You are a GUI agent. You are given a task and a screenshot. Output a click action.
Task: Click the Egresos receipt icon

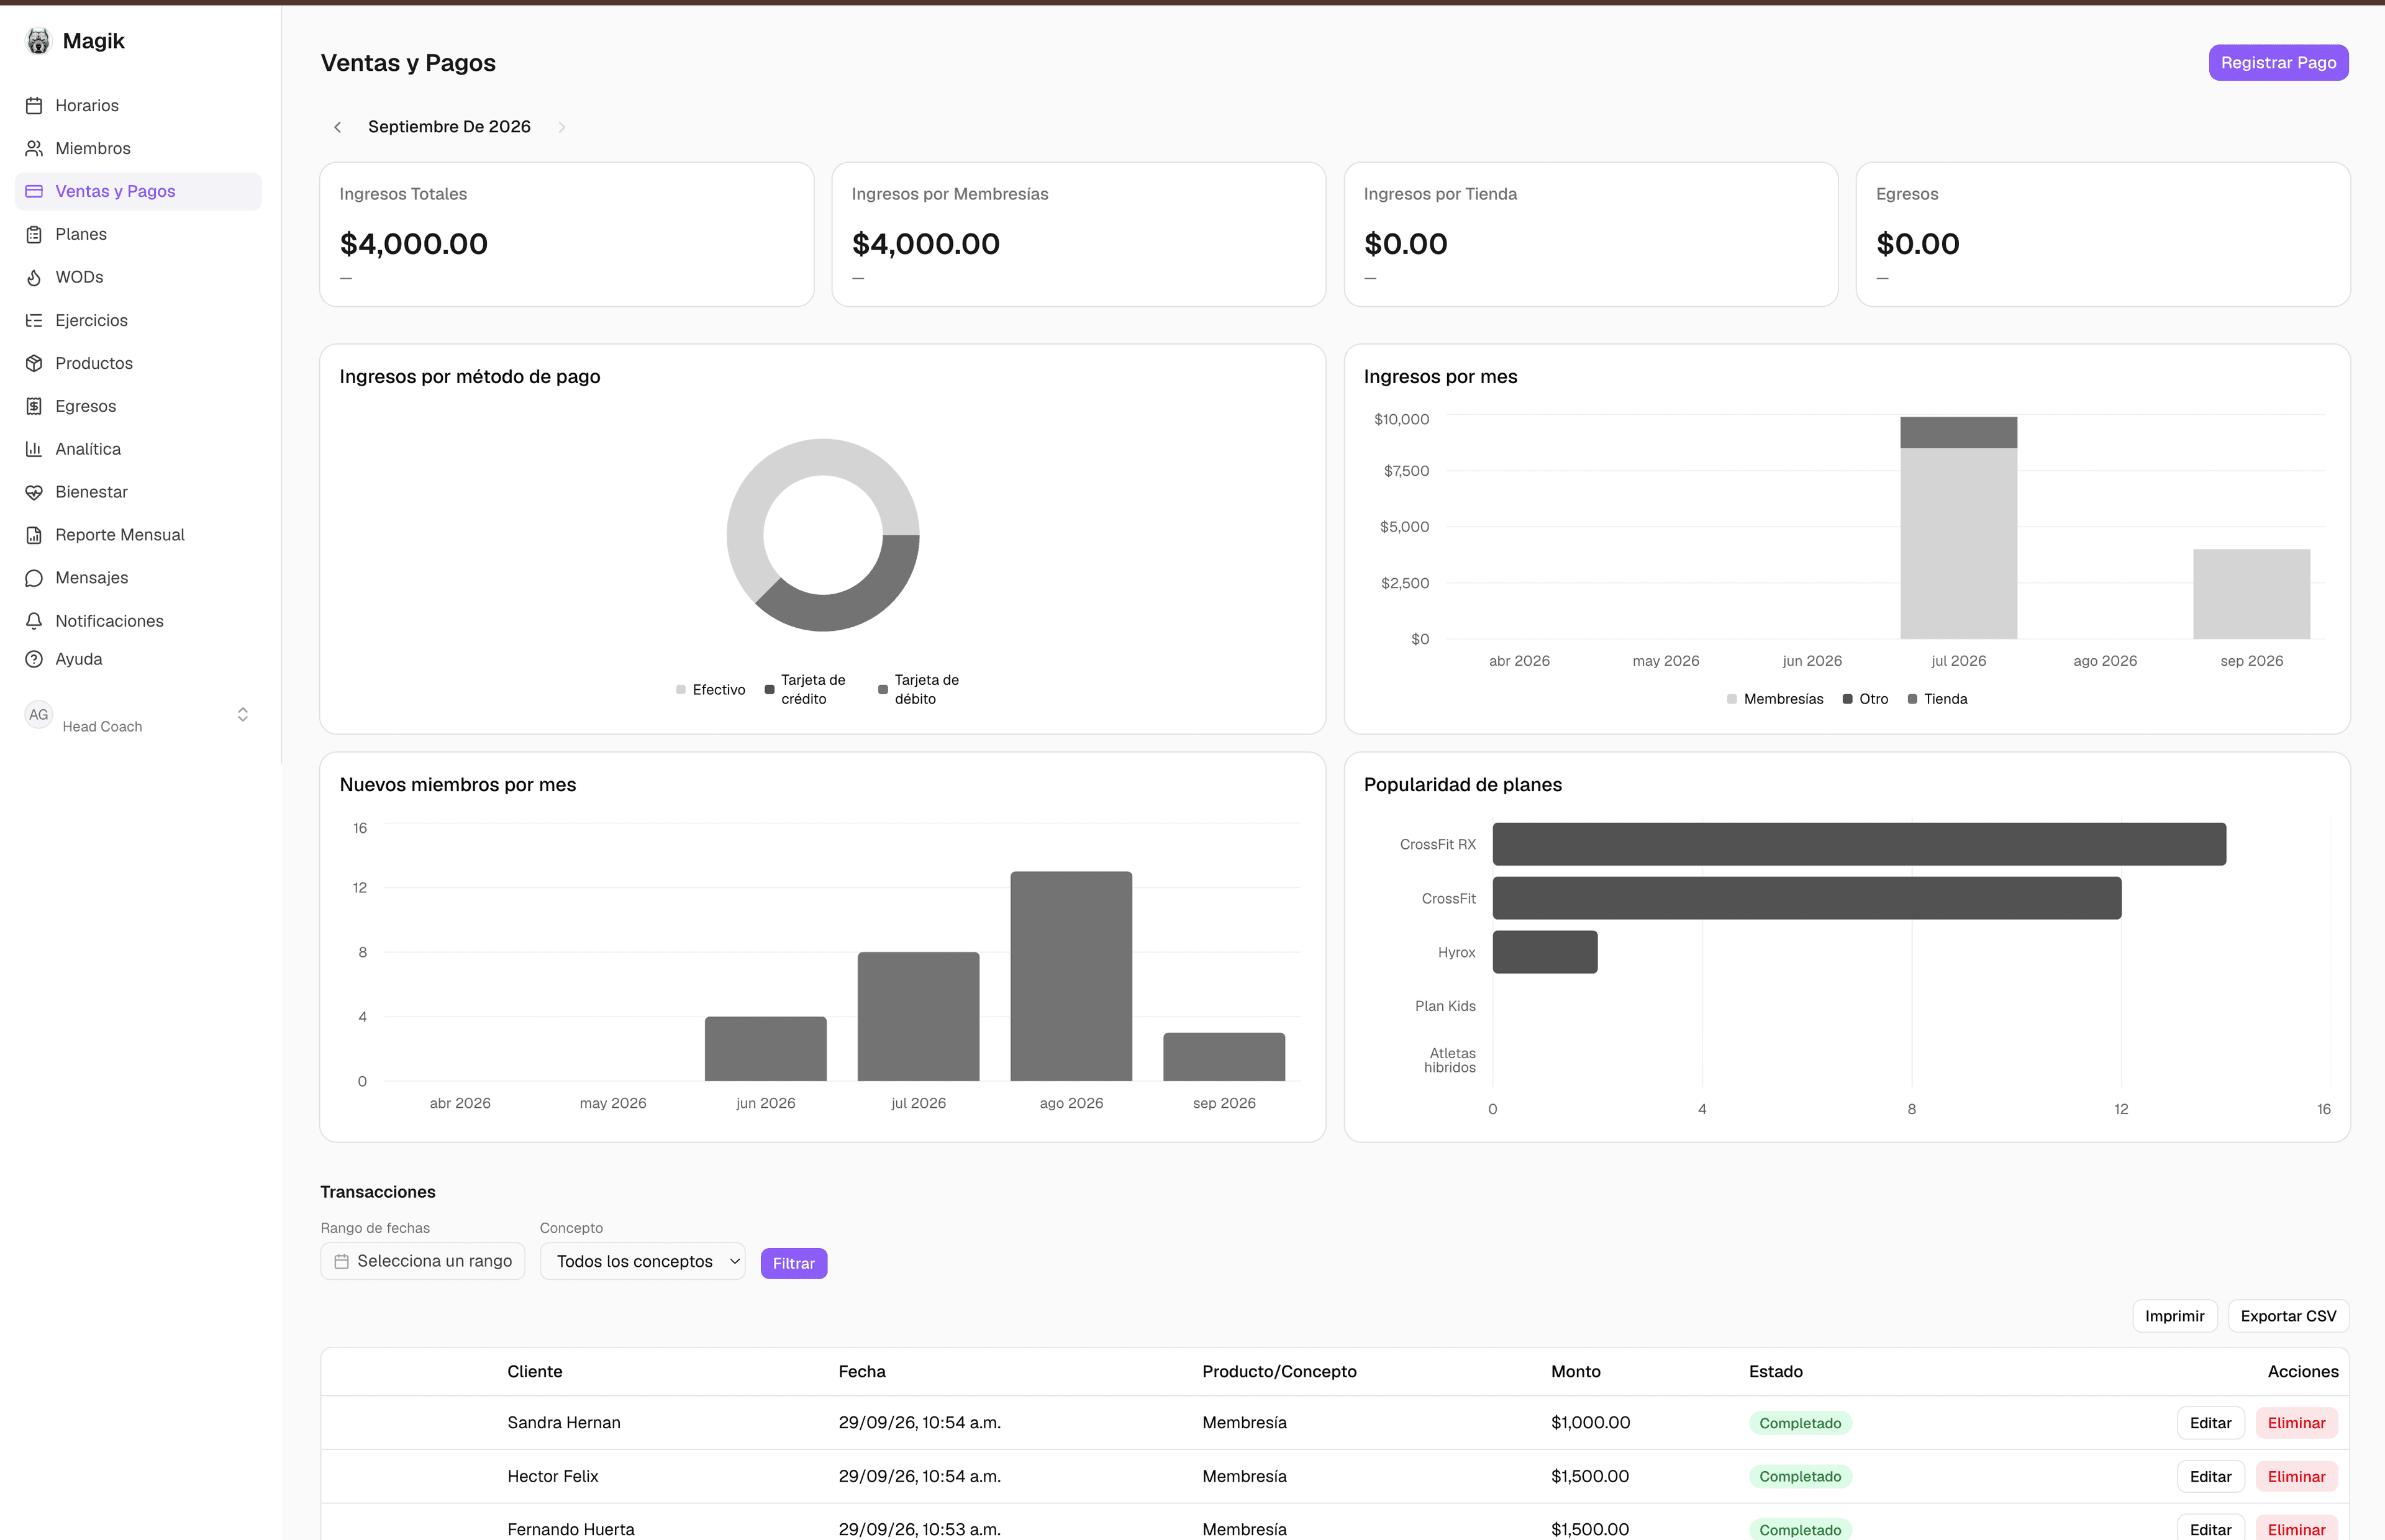pos(34,406)
